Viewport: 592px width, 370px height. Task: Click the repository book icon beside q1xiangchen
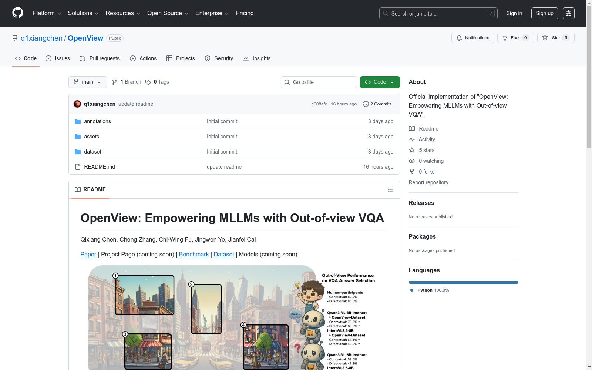(15, 38)
